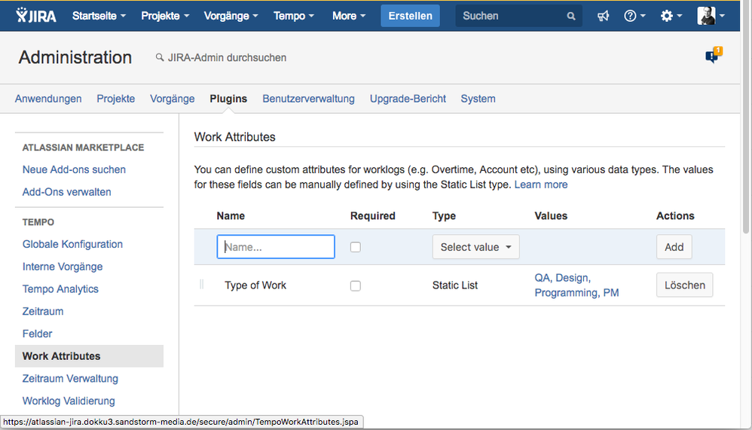Click the Add button for new attribute

click(x=674, y=247)
